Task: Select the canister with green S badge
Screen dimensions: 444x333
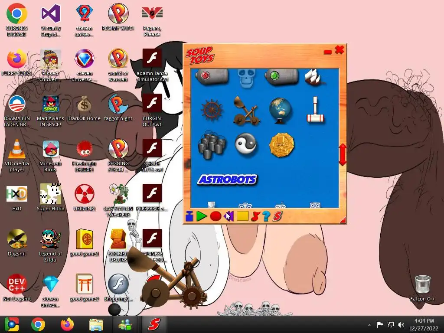Action: (x=281, y=76)
